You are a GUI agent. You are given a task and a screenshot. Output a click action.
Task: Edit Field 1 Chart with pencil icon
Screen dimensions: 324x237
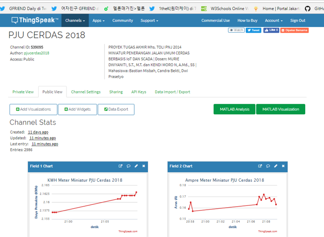point(136,166)
